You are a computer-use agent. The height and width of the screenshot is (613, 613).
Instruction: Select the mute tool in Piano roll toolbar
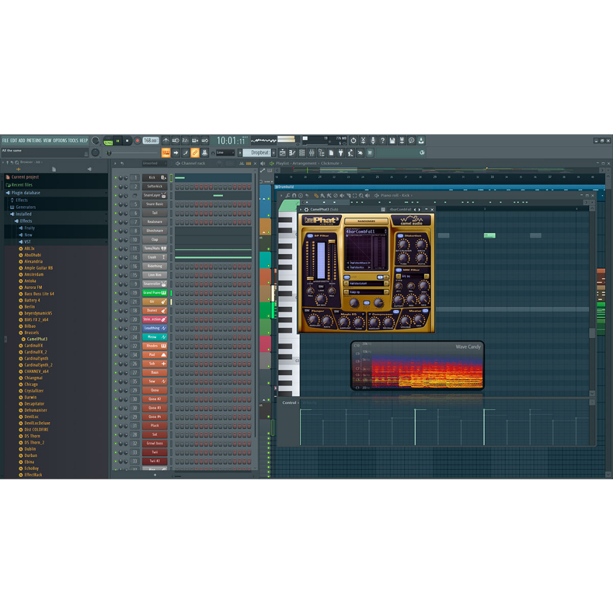(x=342, y=196)
